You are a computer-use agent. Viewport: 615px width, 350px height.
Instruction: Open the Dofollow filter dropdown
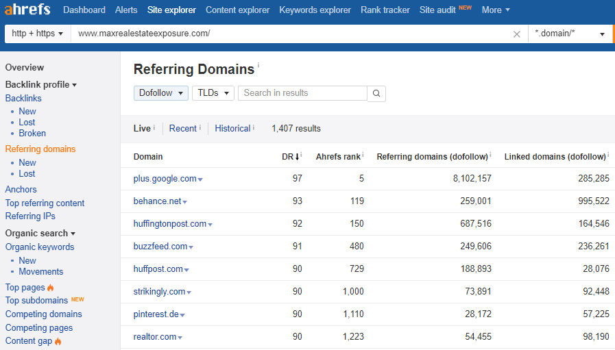[161, 93]
